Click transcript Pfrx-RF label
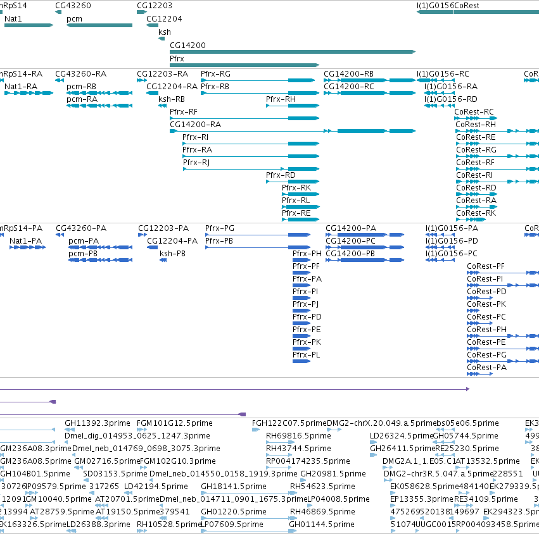The width and height of the screenshot is (539, 534). [x=184, y=112]
